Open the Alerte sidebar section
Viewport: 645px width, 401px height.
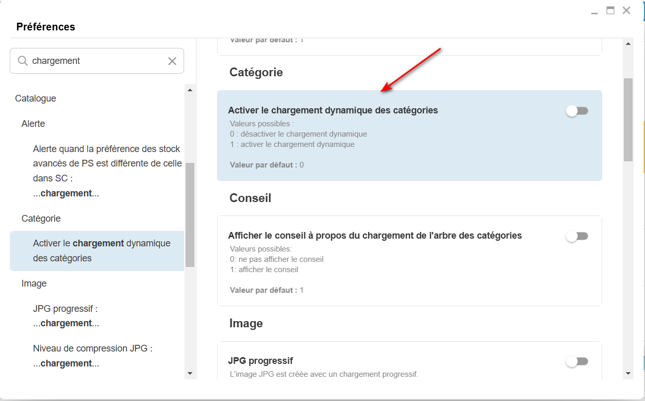click(x=33, y=124)
